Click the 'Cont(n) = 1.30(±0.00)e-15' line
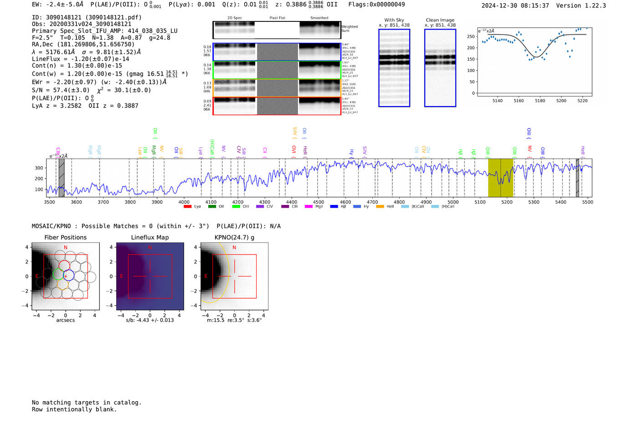The height and width of the screenshot is (434, 638). (77, 66)
